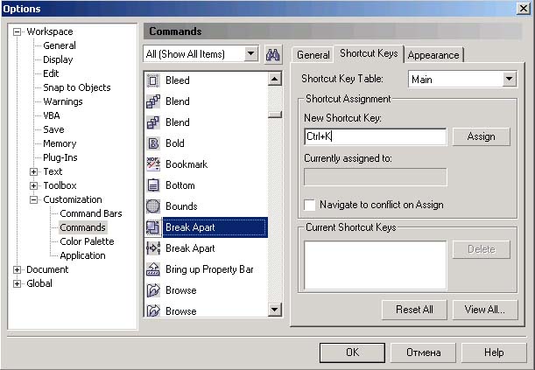Image resolution: width=535 pixels, height=370 pixels.
Task: Click the Delete shortcut button
Action: 481,249
